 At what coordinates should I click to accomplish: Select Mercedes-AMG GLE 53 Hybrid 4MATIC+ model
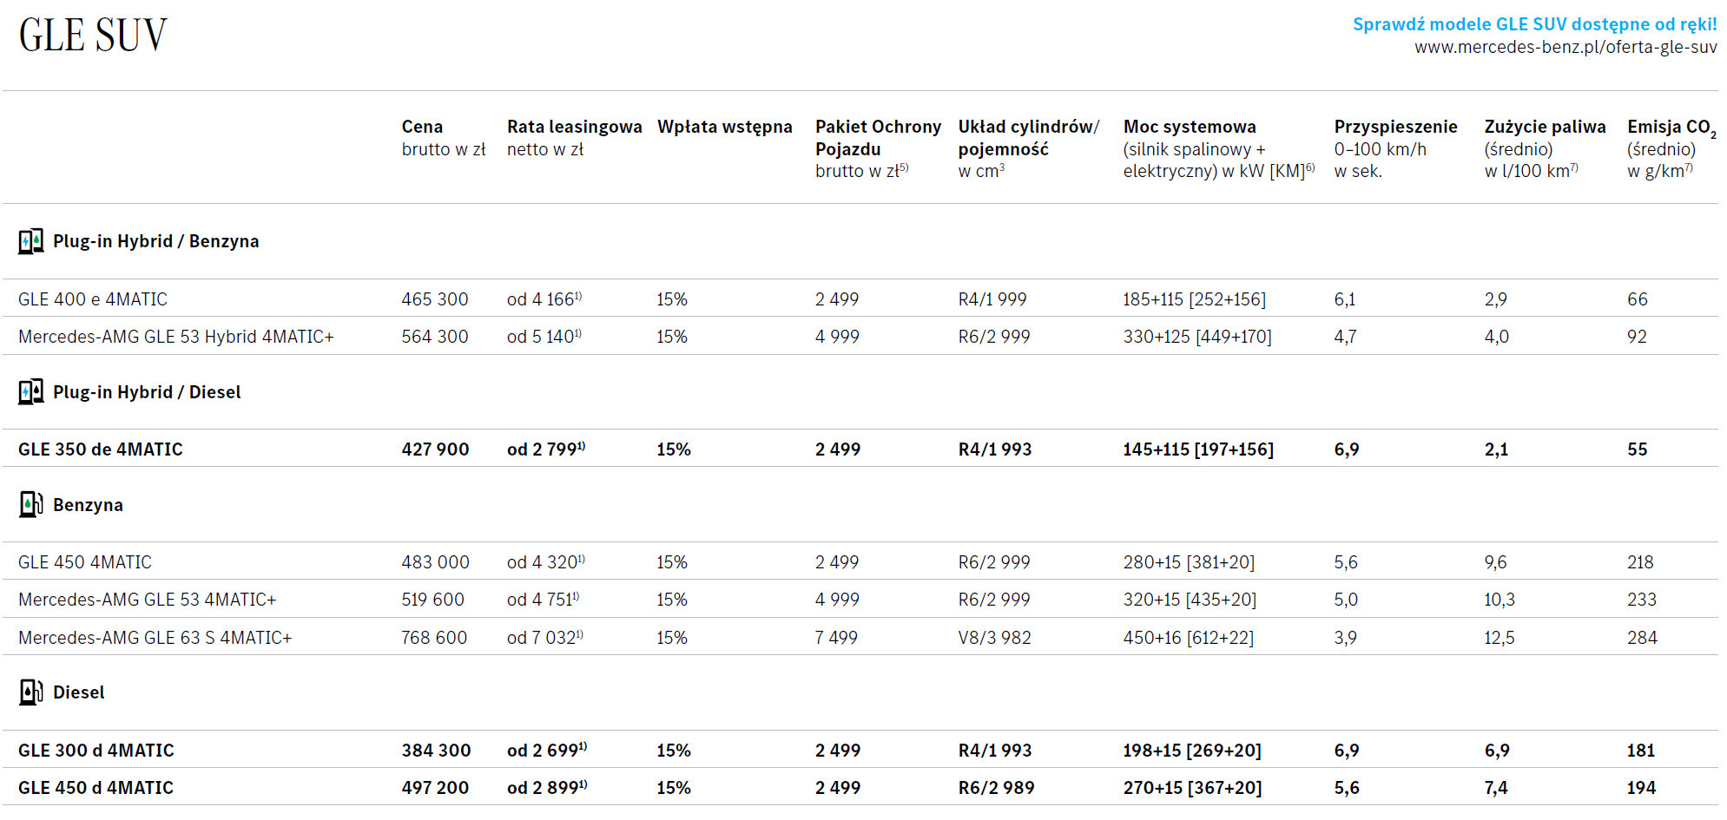point(175,337)
